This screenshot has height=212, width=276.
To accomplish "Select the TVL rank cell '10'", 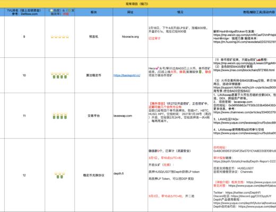I will click(24, 75).
